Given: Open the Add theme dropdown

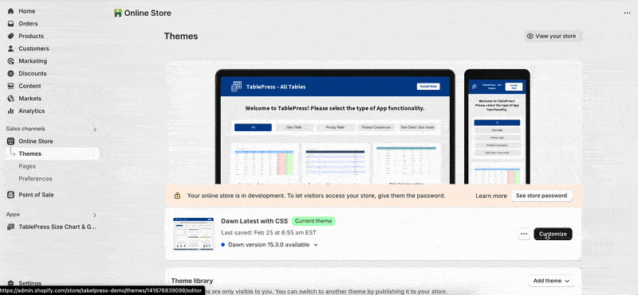Looking at the screenshot, I should 551,281.
